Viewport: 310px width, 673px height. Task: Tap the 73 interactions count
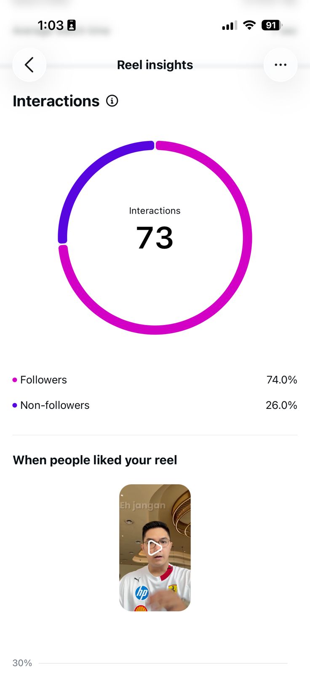coord(155,238)
